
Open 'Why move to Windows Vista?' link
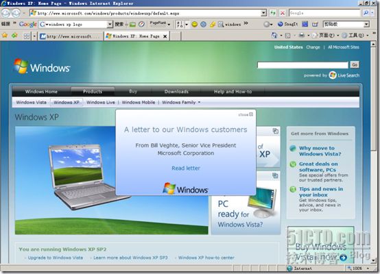point(320,151)
